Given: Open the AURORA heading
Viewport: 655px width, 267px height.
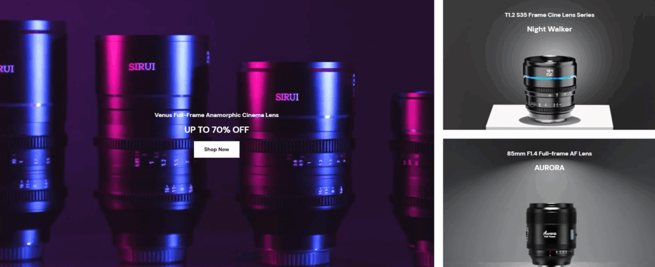Looking at the screenshot, I should click(x=549, y=168).
